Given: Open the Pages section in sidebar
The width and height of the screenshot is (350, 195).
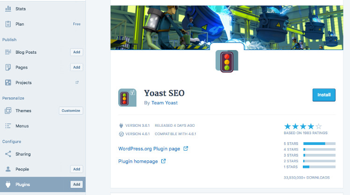Looking at the screenshot, I should click(x=21, y=67).
